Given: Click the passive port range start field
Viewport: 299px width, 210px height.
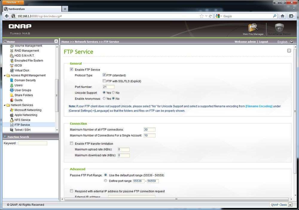Looking at the screenshot, I should 139,181.
